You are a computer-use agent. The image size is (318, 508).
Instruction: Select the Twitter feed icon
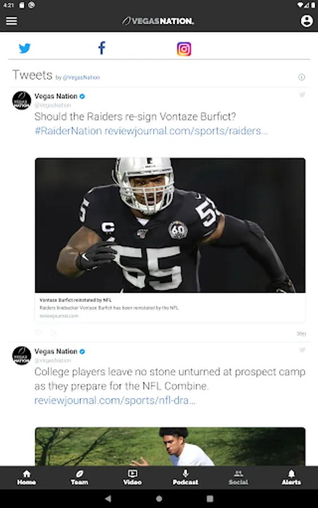(x=25, y=49)
